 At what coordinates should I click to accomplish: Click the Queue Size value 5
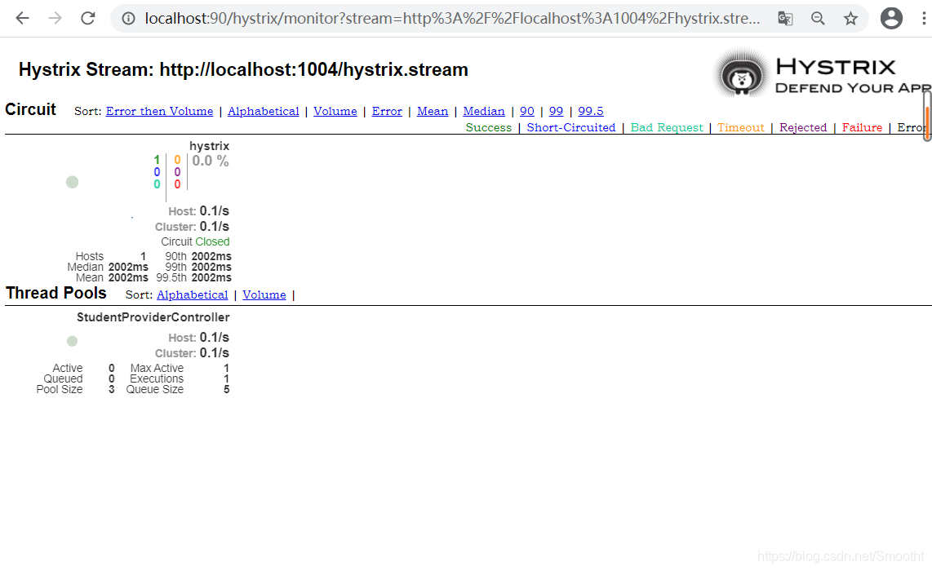(x=226, y=390)
